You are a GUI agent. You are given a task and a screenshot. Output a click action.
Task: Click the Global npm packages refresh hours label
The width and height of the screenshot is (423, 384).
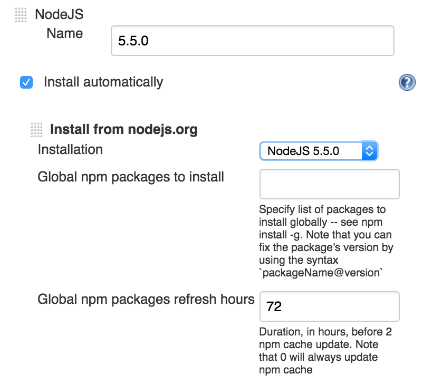(x=146, y=299)
